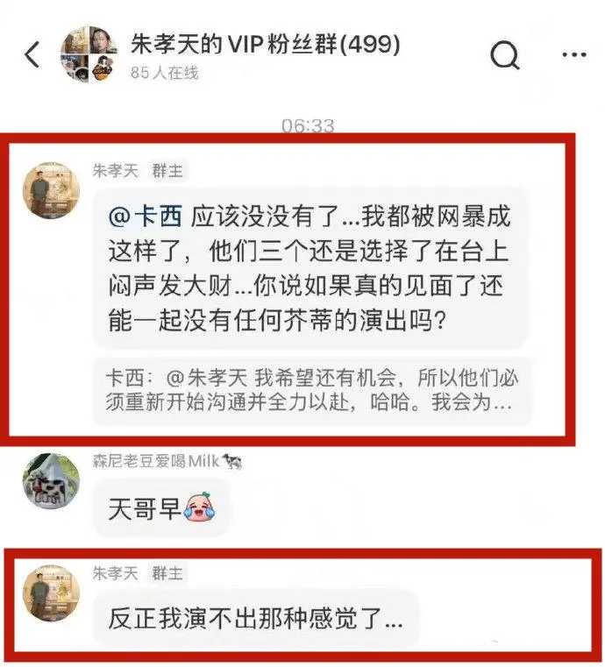Go back using the left arrow
This screenshot has height=667, width=605.
[x=32, y=54]
